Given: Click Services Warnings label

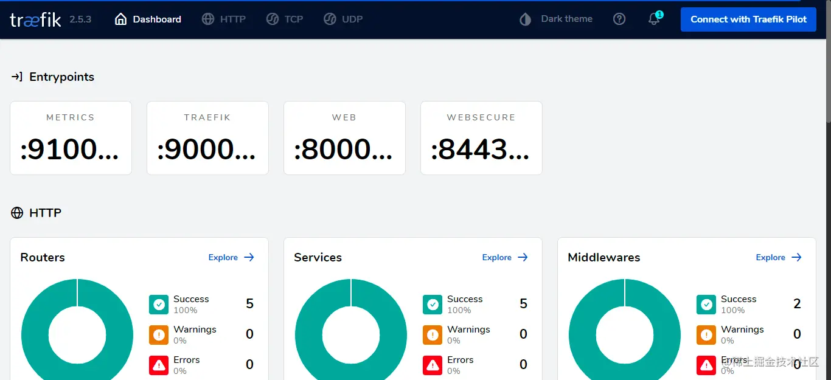Looking at the screenshot, I should pos(468,330).
